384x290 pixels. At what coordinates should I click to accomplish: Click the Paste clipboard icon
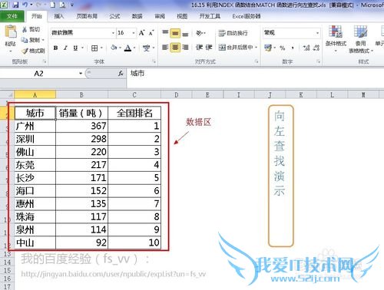[x=11, y=32]
